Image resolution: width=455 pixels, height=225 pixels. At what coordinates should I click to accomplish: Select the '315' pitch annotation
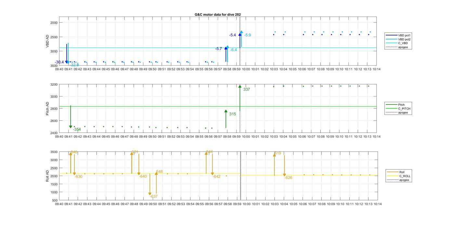tap(233, 114)
